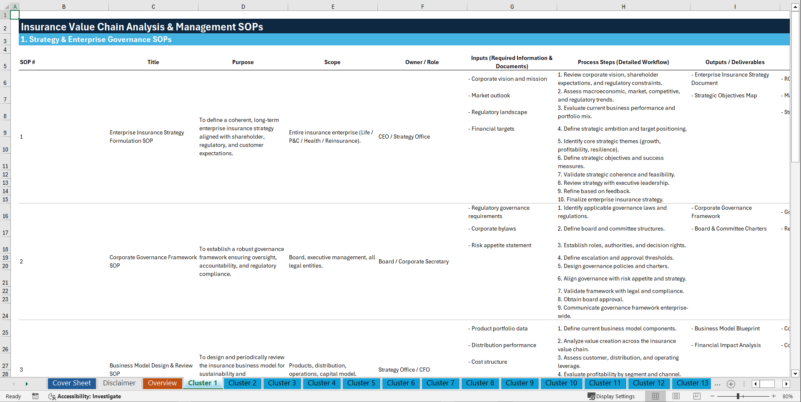Open the Cluster 5 sheet
This screenshot has height=402, width=801.
(361, 383)
